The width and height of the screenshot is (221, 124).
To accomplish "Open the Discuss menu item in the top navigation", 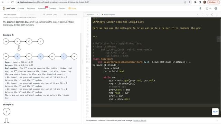I will (x=62, y=8).
